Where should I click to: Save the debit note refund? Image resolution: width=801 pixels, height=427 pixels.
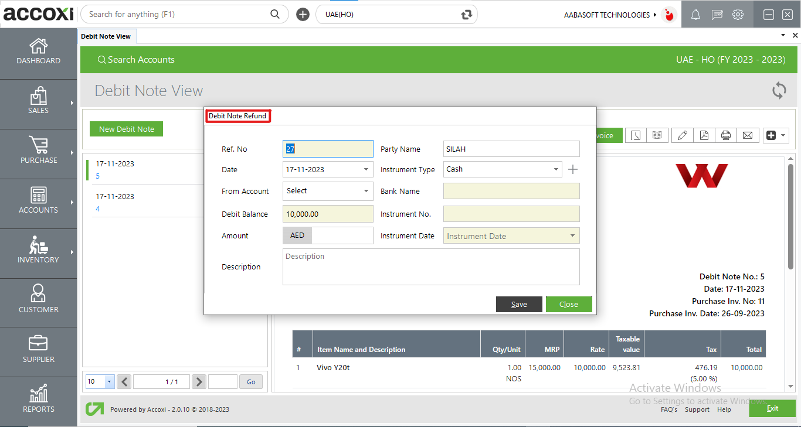(518, 305)
